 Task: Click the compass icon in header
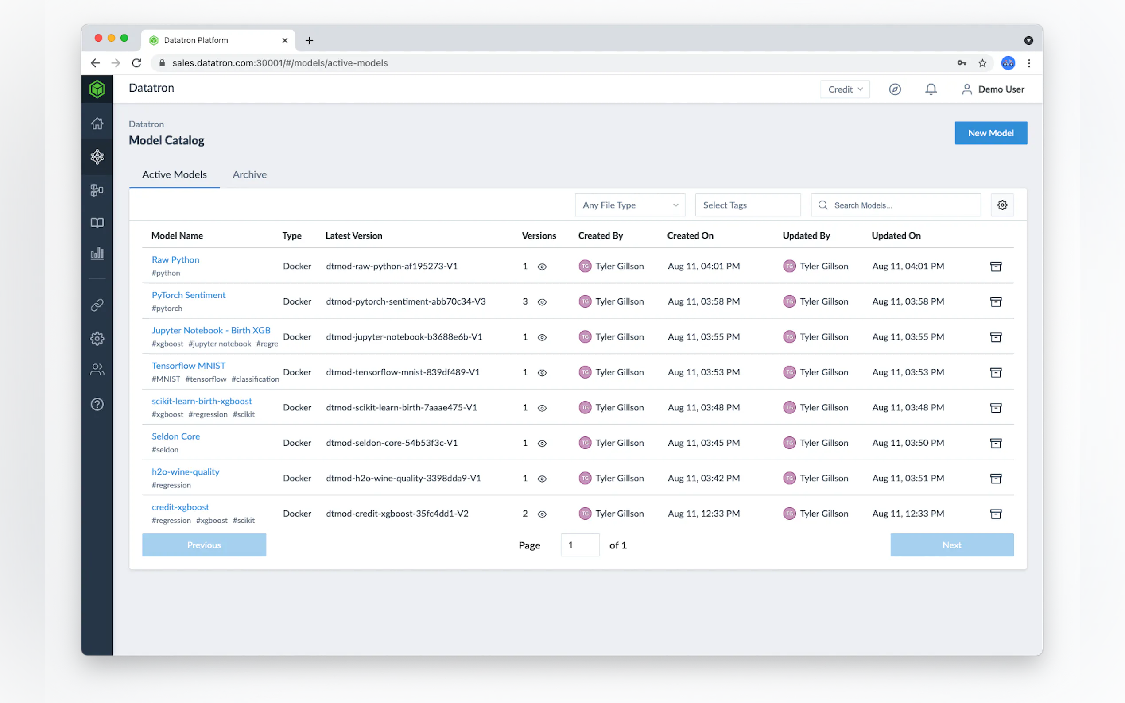(895, 89)
